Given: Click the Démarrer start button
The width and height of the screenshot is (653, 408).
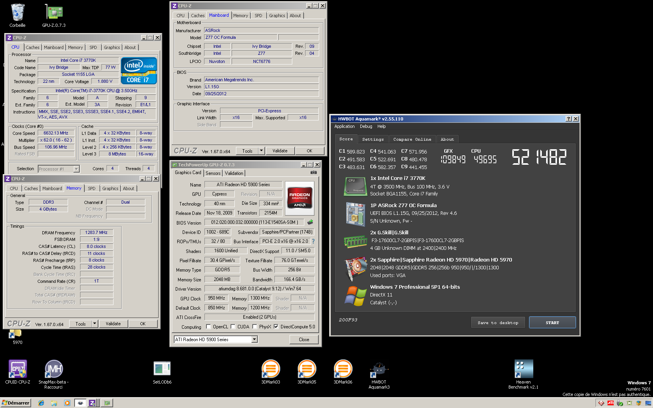Looking at the screenshot, I should pyautogui.click(x=16, y=403).
